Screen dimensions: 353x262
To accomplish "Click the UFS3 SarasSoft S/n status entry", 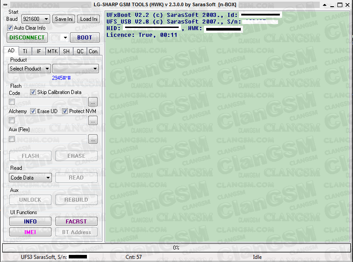I will pos(53,257).
